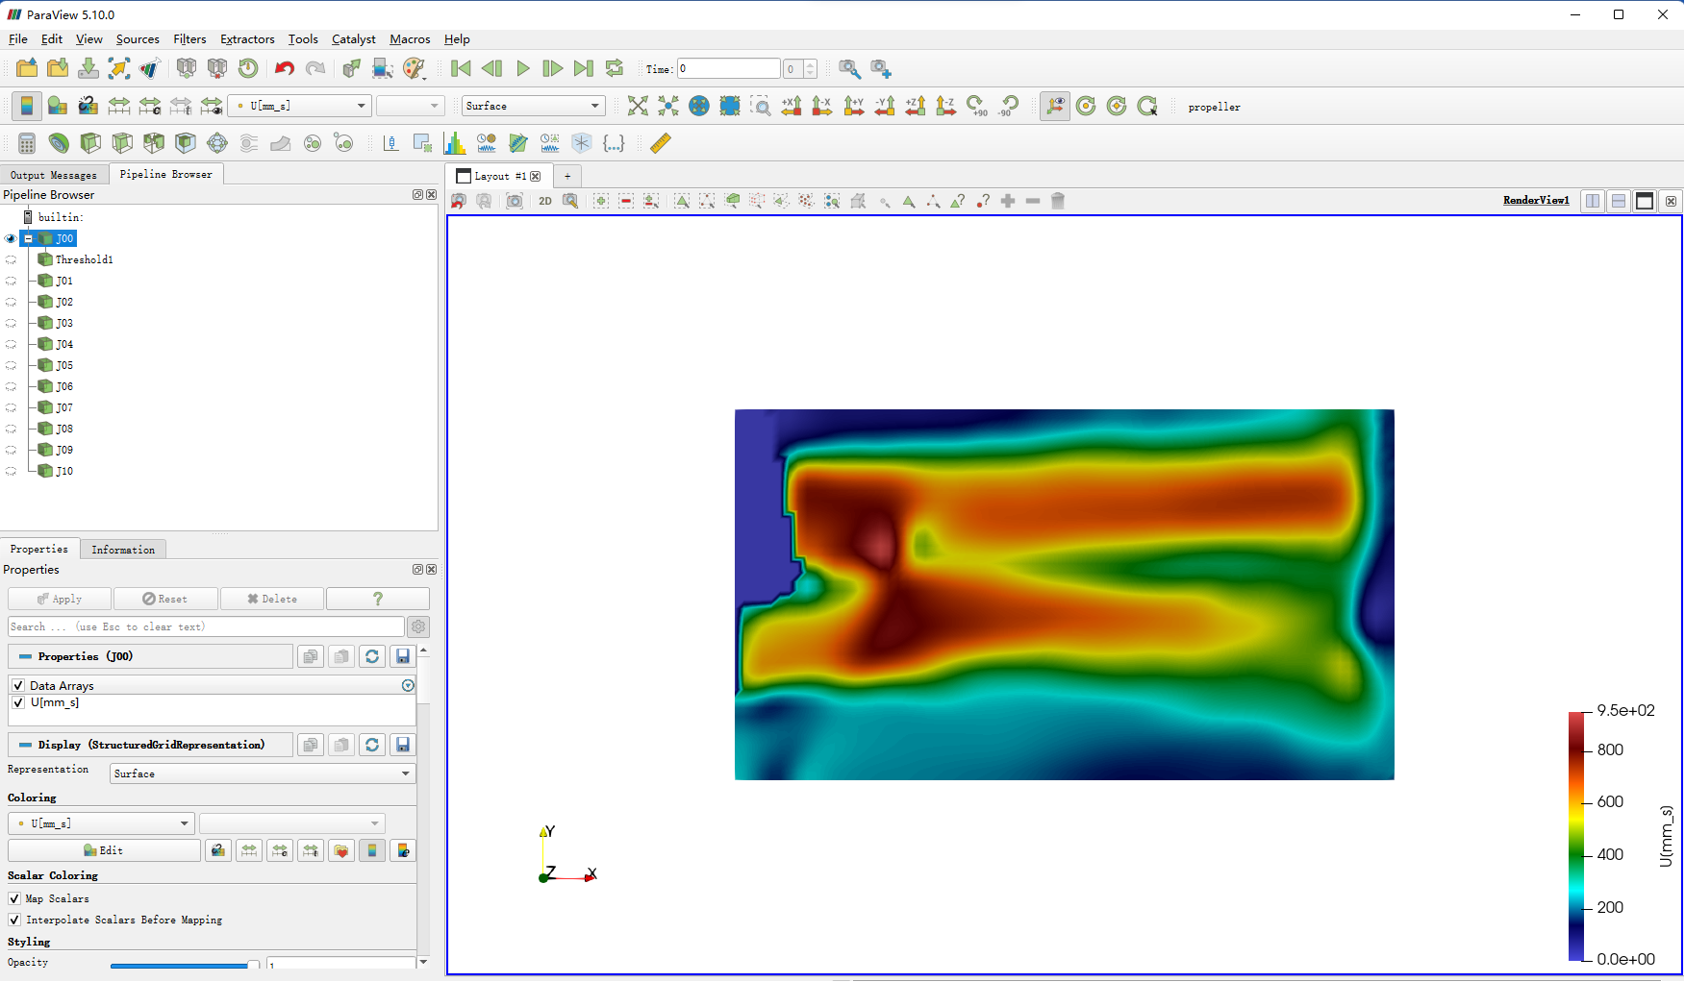
Task: Show the J03 item via eye toggle
Action: [x=12, y=324]
